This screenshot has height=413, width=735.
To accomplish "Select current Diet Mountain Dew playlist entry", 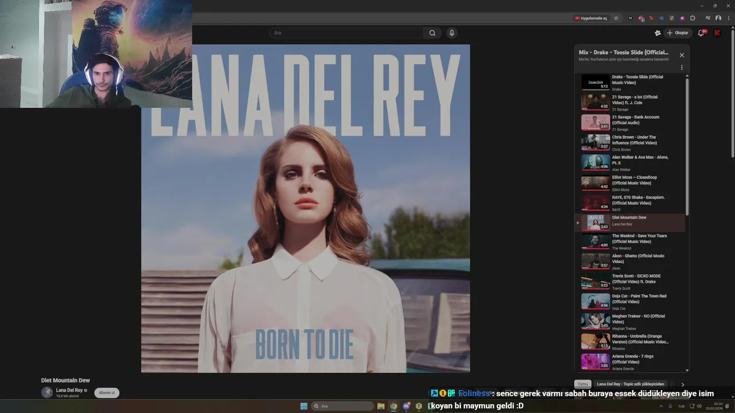I will click(x=630, y=223).
